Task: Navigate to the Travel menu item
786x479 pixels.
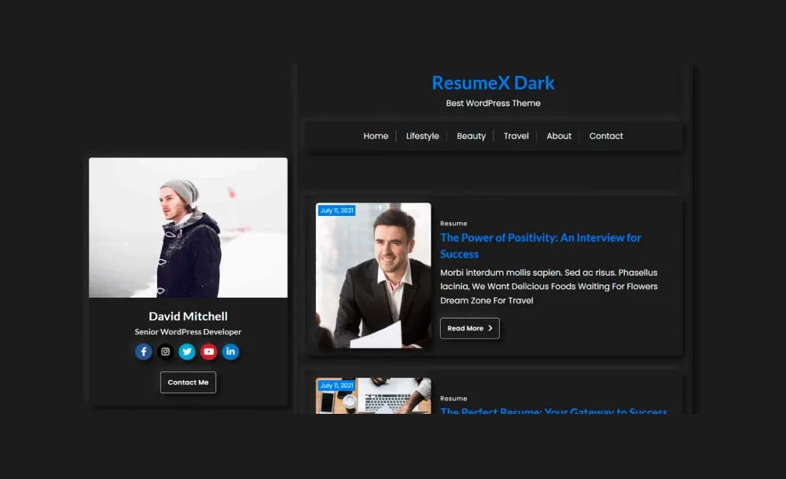Action: point(516,136)
